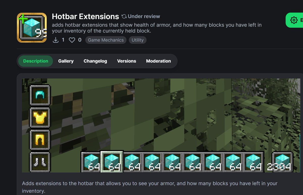
Task: Click the project summary text under title
Action: 157,28
